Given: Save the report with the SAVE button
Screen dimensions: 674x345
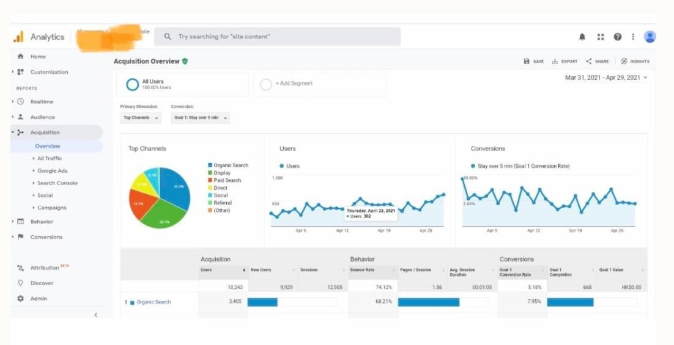Looking at the screenshot, I should tap(533, 61).
